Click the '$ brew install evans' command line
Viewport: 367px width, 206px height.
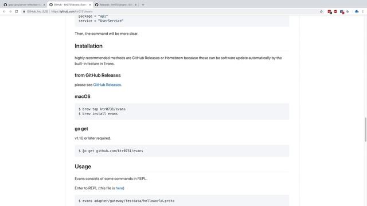98,114
